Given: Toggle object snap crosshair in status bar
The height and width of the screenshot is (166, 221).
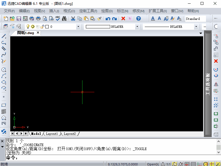Looking at the screenshot, I should [212, 164].
